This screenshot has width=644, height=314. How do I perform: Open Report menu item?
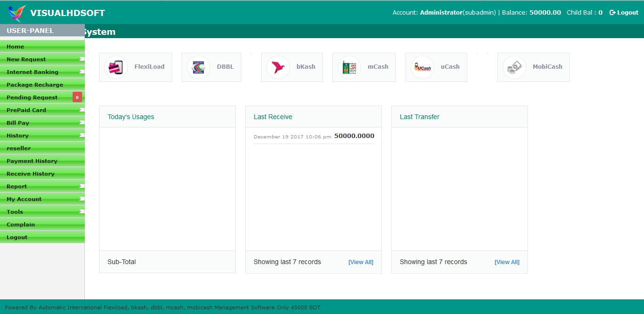42,186
